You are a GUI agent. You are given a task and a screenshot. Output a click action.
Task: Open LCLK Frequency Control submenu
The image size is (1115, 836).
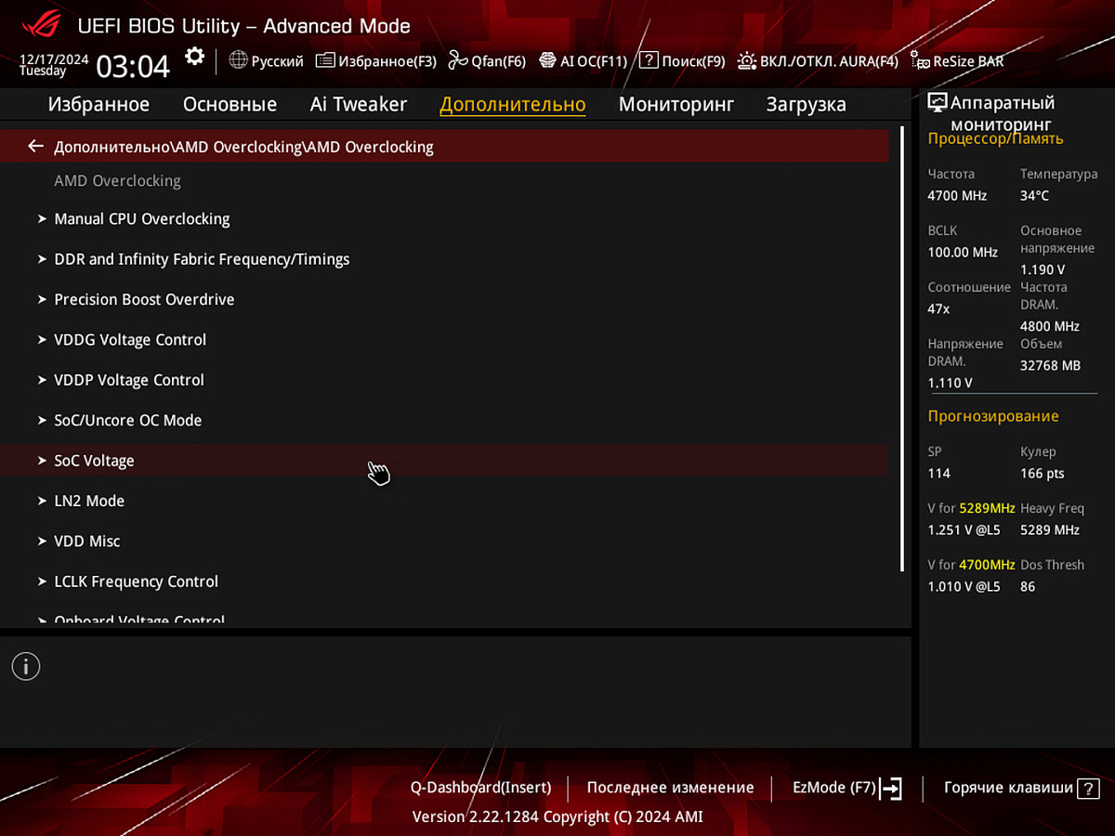(x=444, y=581)
